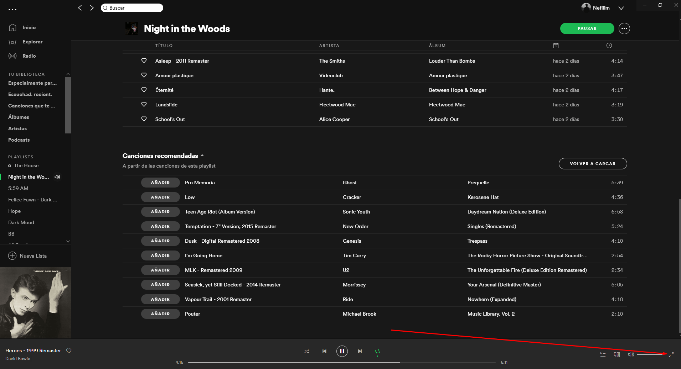The image size is (681, 369).
Task: Open The House playlist
Action: (26, 165)
